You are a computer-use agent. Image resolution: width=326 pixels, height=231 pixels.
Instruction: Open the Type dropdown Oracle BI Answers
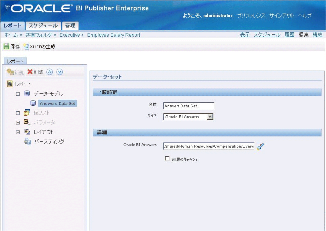pyautogui.click(x=188, y=117)
